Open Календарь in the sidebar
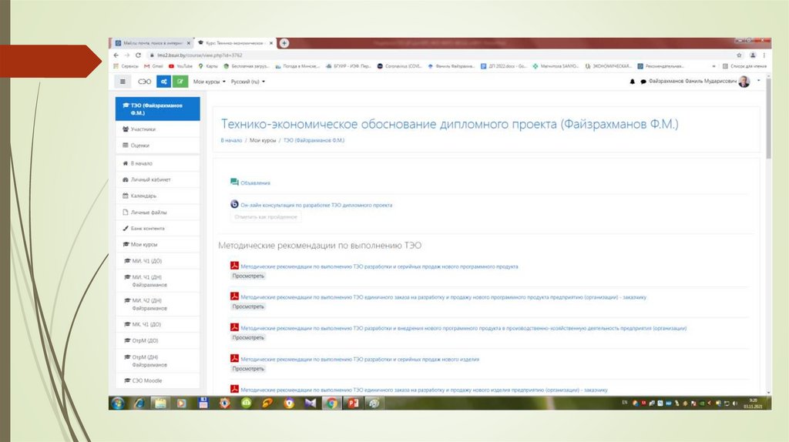Screen dimensions: 789x442 (x=157, y=196)
